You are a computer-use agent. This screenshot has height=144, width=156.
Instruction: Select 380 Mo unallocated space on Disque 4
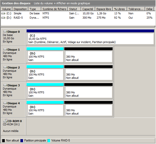pos(88,110)
